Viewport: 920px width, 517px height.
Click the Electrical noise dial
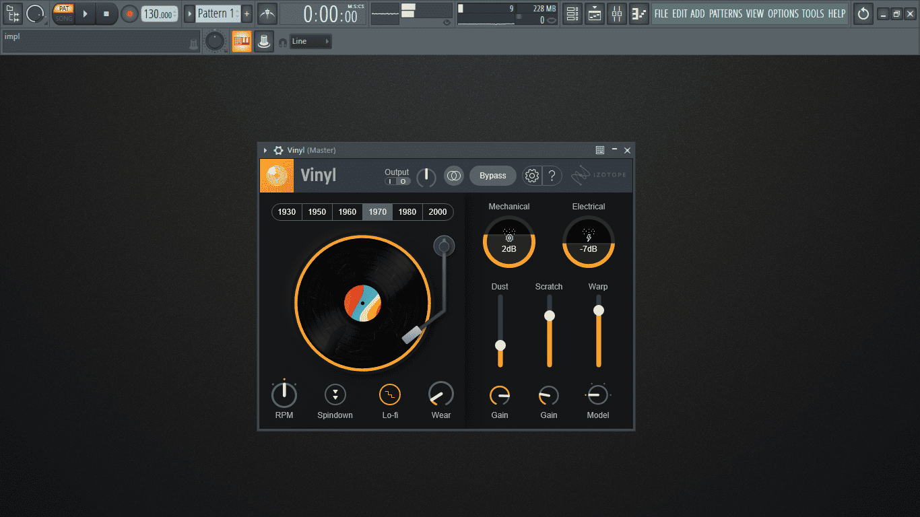(589, 242)
